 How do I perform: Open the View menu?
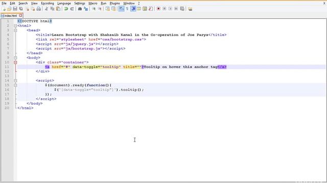pos(34,4)
